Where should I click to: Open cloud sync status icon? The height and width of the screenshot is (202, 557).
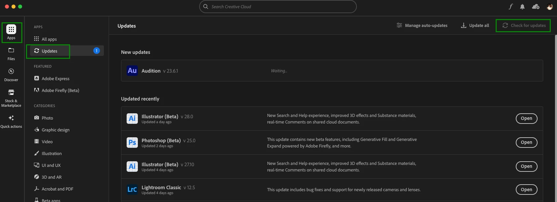point(536,7)
